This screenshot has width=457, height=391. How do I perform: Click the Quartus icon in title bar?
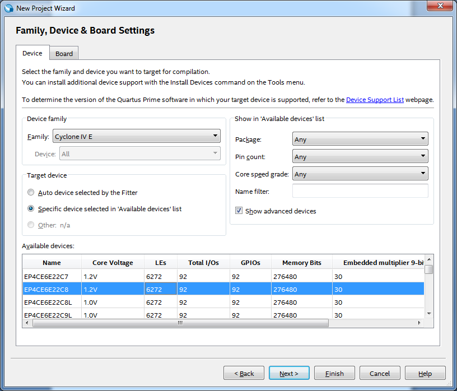coord(9,8)
